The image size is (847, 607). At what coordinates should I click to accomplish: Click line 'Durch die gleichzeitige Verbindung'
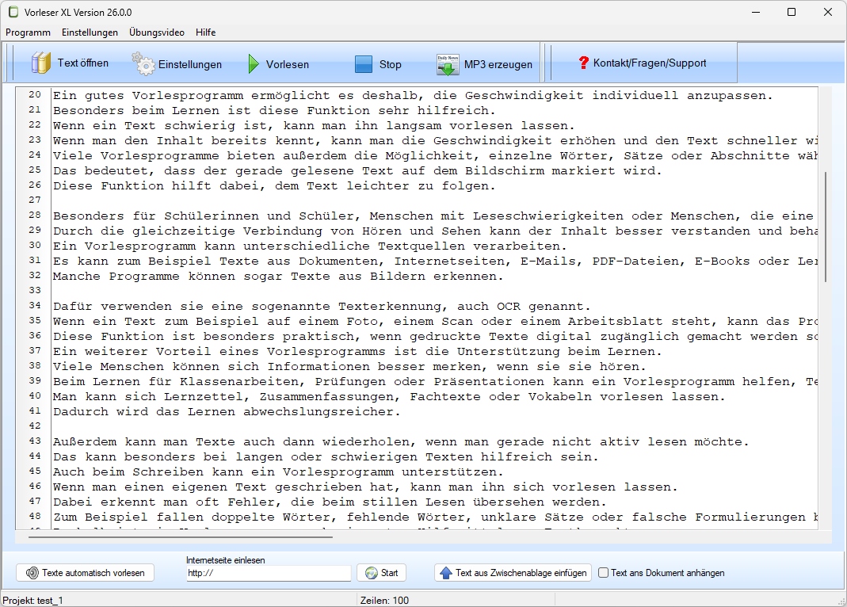coord(435,231)
